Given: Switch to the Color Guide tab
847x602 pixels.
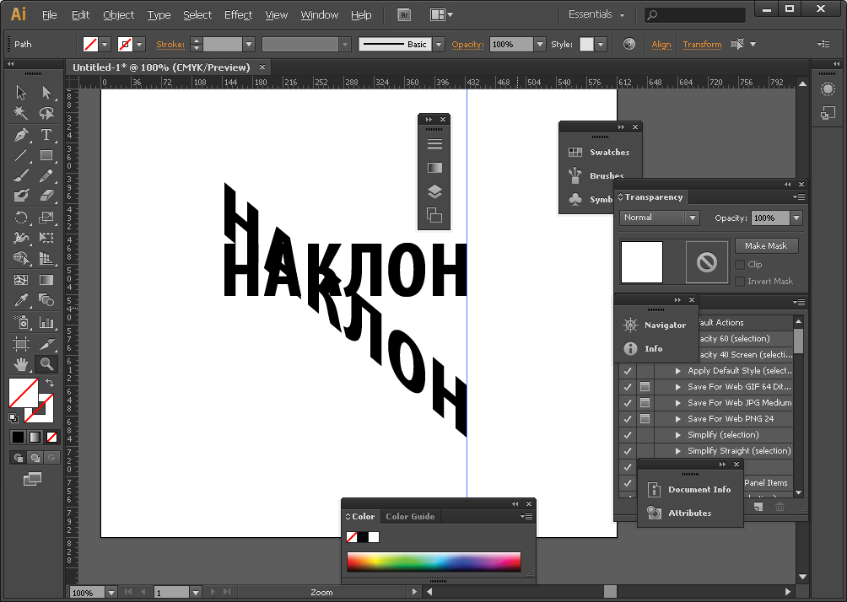Looking at the screenshot, I should 409,517.
